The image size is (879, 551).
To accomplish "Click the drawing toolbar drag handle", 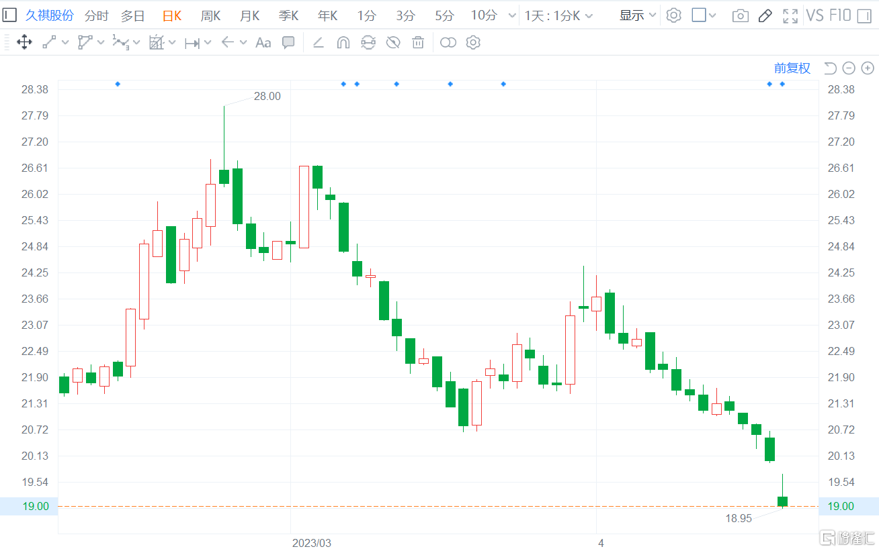I will click(x=6, y=43).
